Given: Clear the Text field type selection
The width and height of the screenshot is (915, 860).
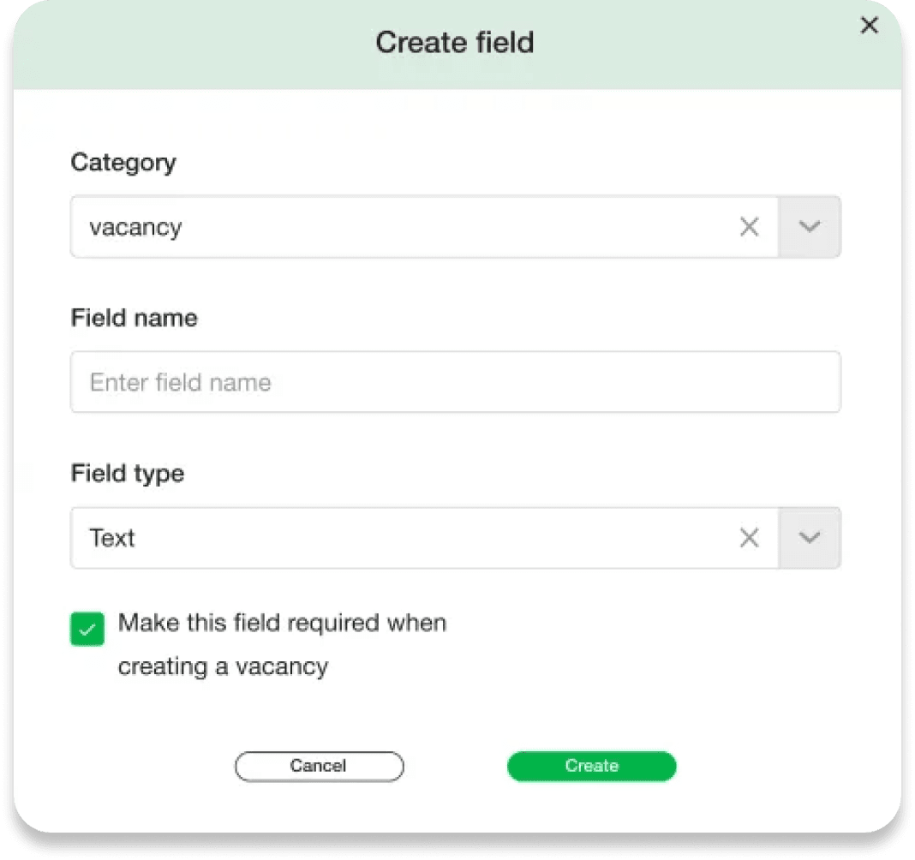Looking at the screenshot, I should point(750,537).
